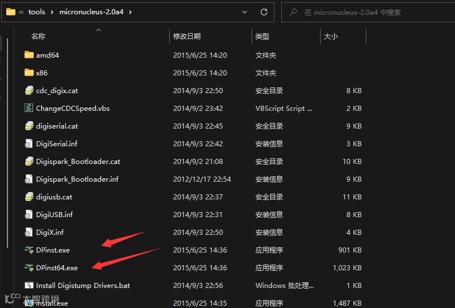The image size is (455, 308).
Task: Select the Digispark_Bootloader.inf file icon
Action: click(x=29, y=179)
